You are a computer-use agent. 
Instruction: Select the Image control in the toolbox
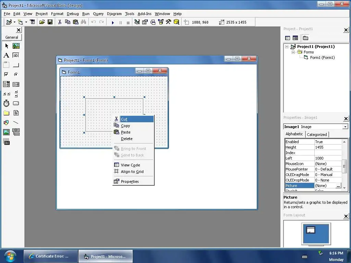click(x=7, y=132)
